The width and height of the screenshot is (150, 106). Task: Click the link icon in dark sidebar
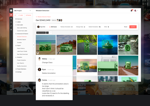click(x=11, y=26)
